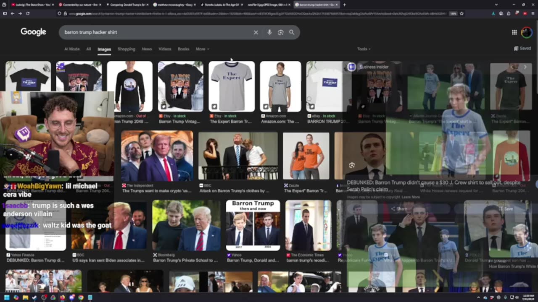Bookmark this page with the star icon
Screen dimensions: 538x302
point(462,13)
